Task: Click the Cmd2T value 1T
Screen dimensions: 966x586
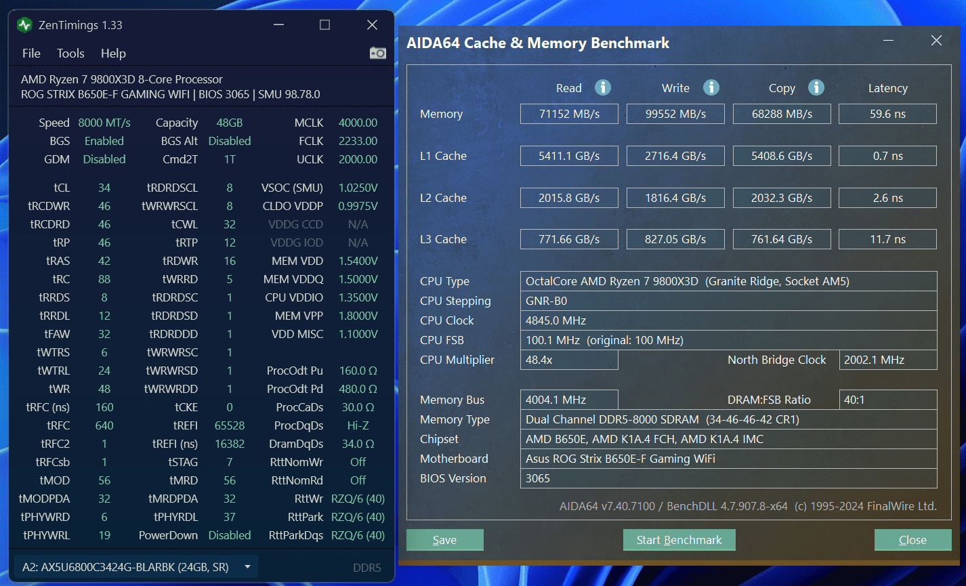Action: tap(230, 159)
